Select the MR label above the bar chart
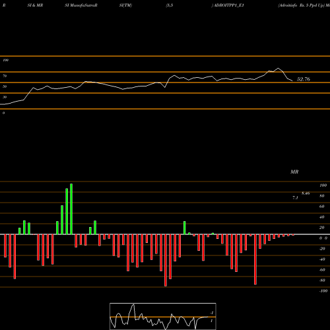The width and height of the screenshot is (330, 330). pyautogui.click(x=294, y=172)
